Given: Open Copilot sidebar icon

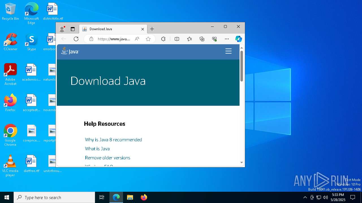Looking at the screenshot, I should [x=239, y=39].
